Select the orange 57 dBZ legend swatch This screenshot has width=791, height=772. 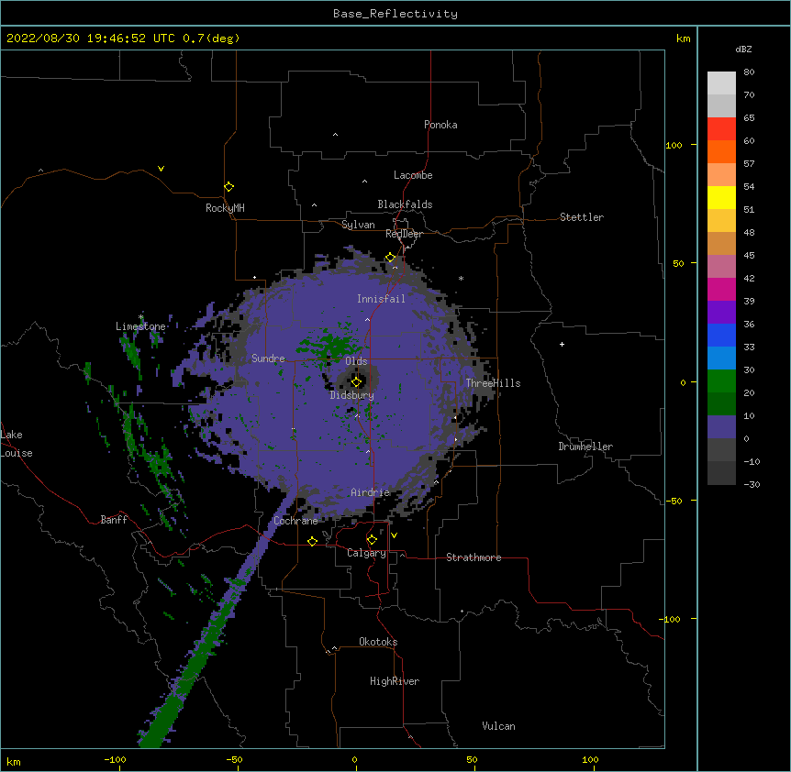click(x=721, y=151)
